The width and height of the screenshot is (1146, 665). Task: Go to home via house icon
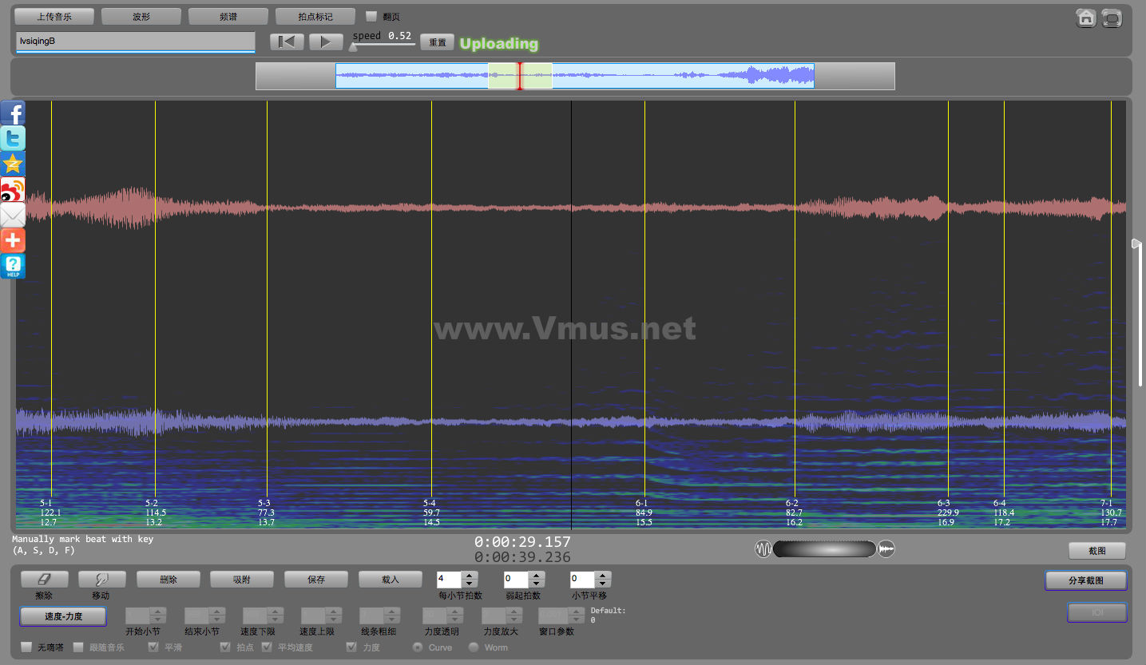click(1085, 18)
